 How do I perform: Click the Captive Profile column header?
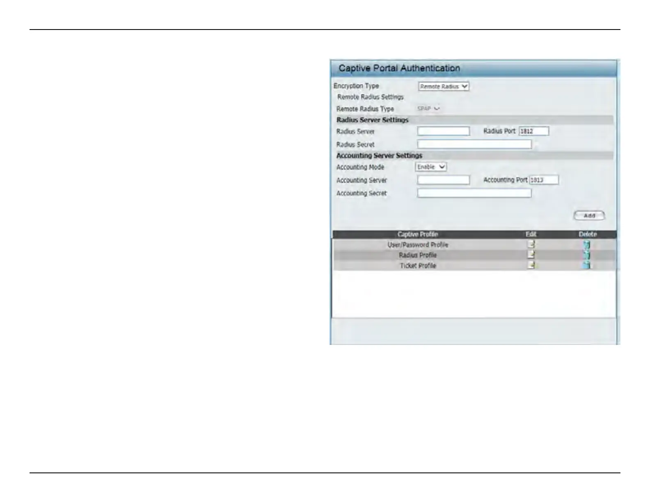[418, 234]
